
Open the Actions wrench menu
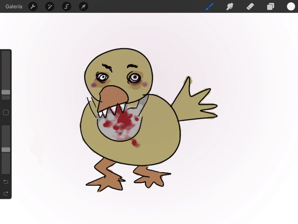tap(33, 7)
